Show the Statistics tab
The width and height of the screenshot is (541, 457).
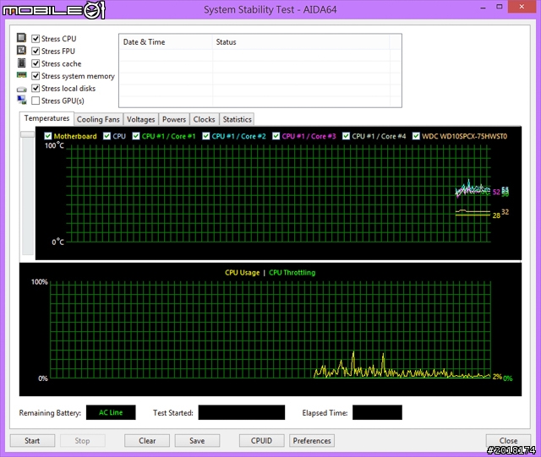(237, 119)
